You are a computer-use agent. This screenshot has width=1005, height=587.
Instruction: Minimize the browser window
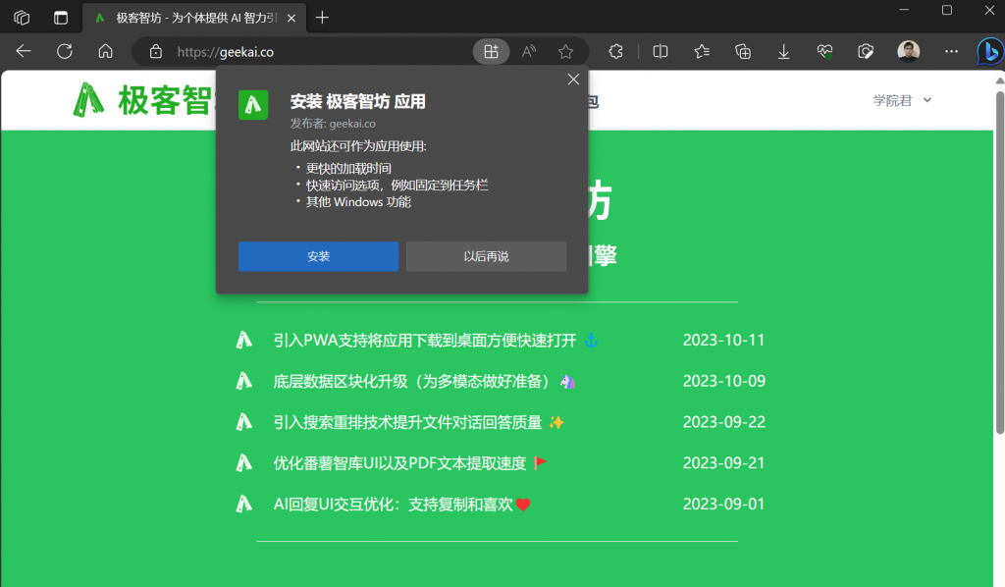(904, 10)
